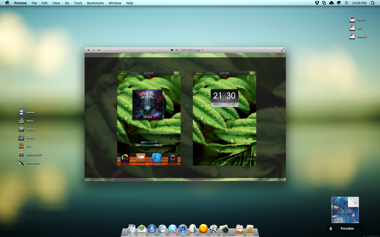This screenshot has width=380, height=237.
Task: Select the Lion HD drive icon
Action: [x=352, y=19]
